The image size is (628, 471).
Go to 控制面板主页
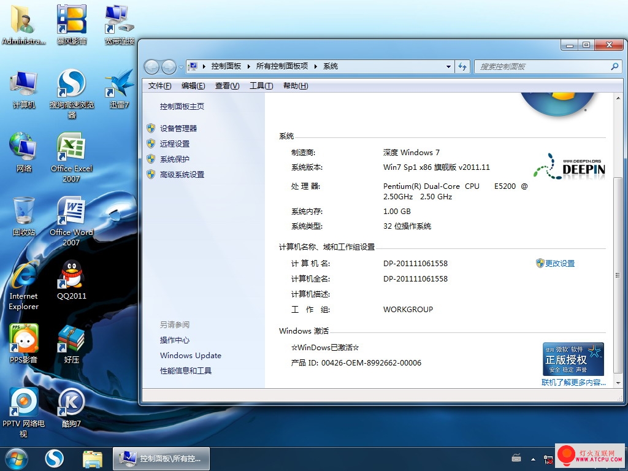tap(182, 107)
